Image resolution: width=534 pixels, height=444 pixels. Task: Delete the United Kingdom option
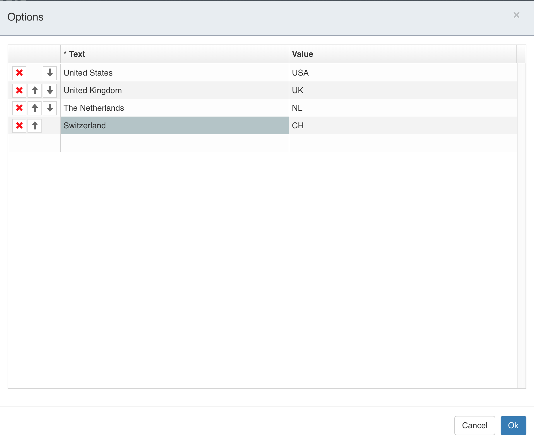pyautogui.click(x=19, y=90)
